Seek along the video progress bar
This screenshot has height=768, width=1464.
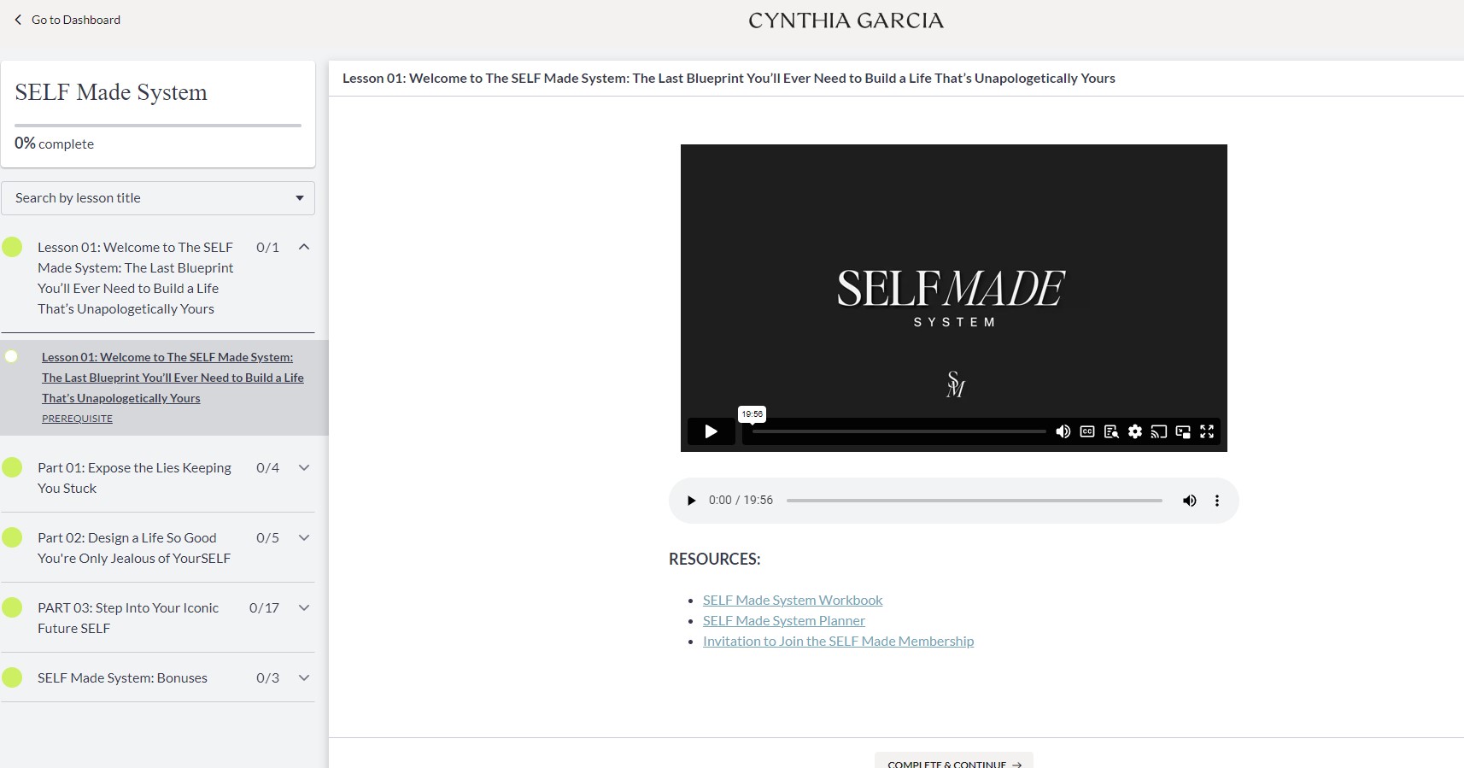click(899, 431)
